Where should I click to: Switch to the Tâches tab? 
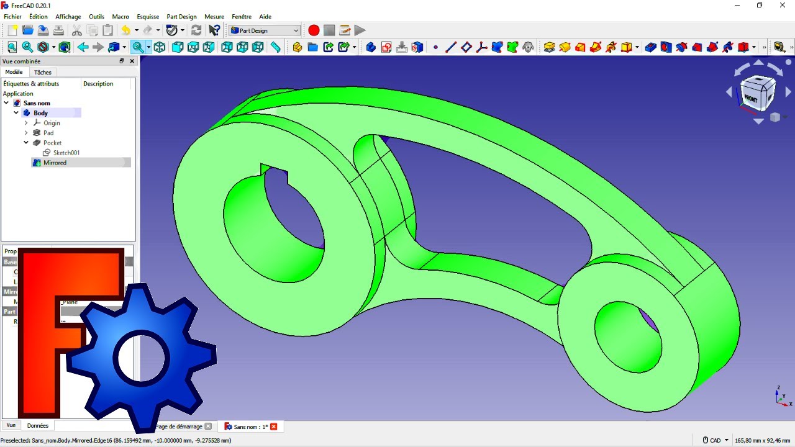(43, 73)
